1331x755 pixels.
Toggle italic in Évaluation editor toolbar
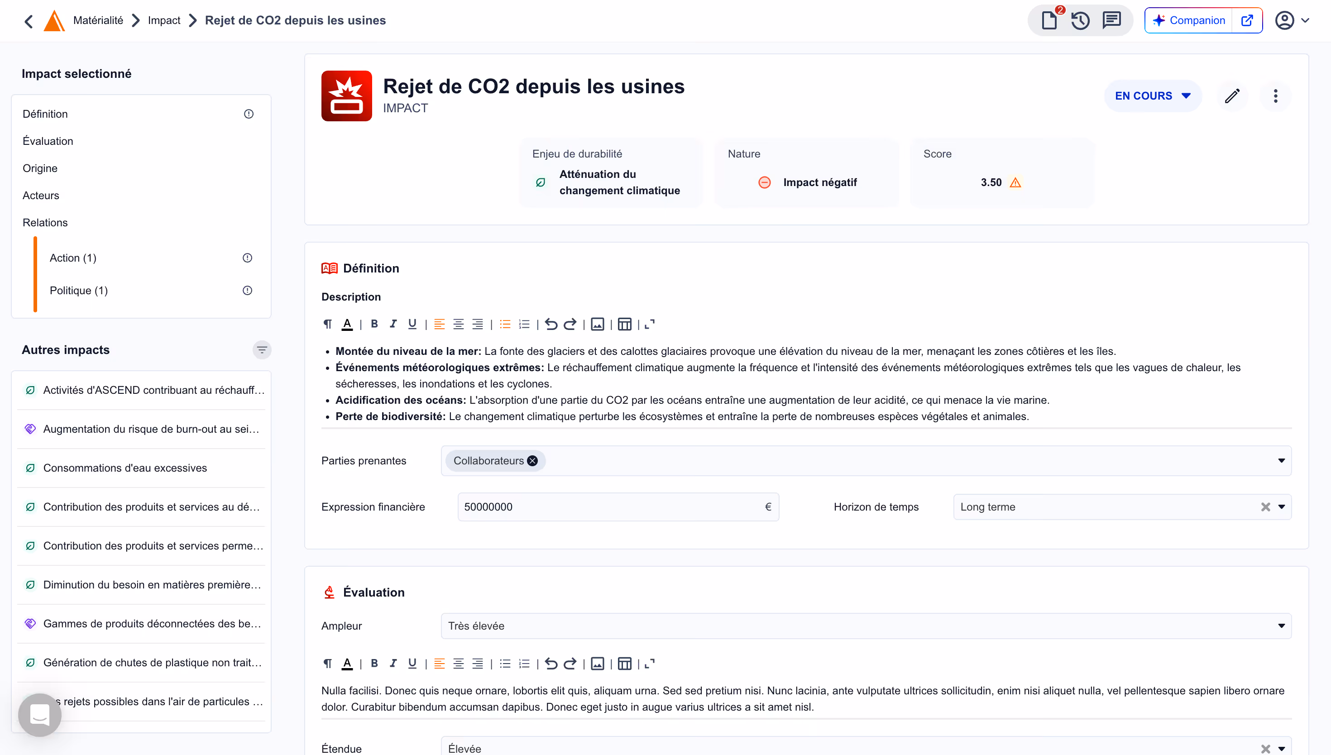pyautogui.click(x=393, y=664)
